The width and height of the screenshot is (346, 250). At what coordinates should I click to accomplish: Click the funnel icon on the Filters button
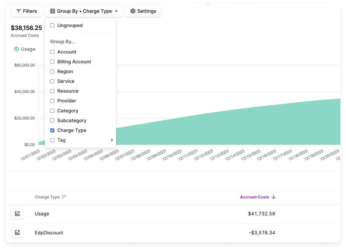(18, 11)
